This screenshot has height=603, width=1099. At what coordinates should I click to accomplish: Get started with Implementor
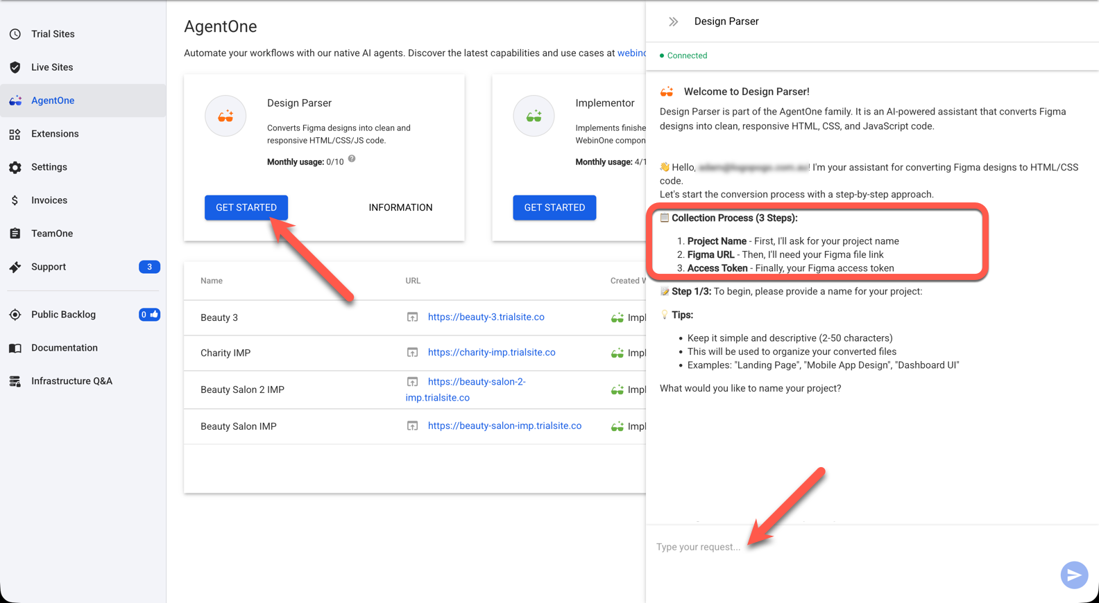[554, 207]
